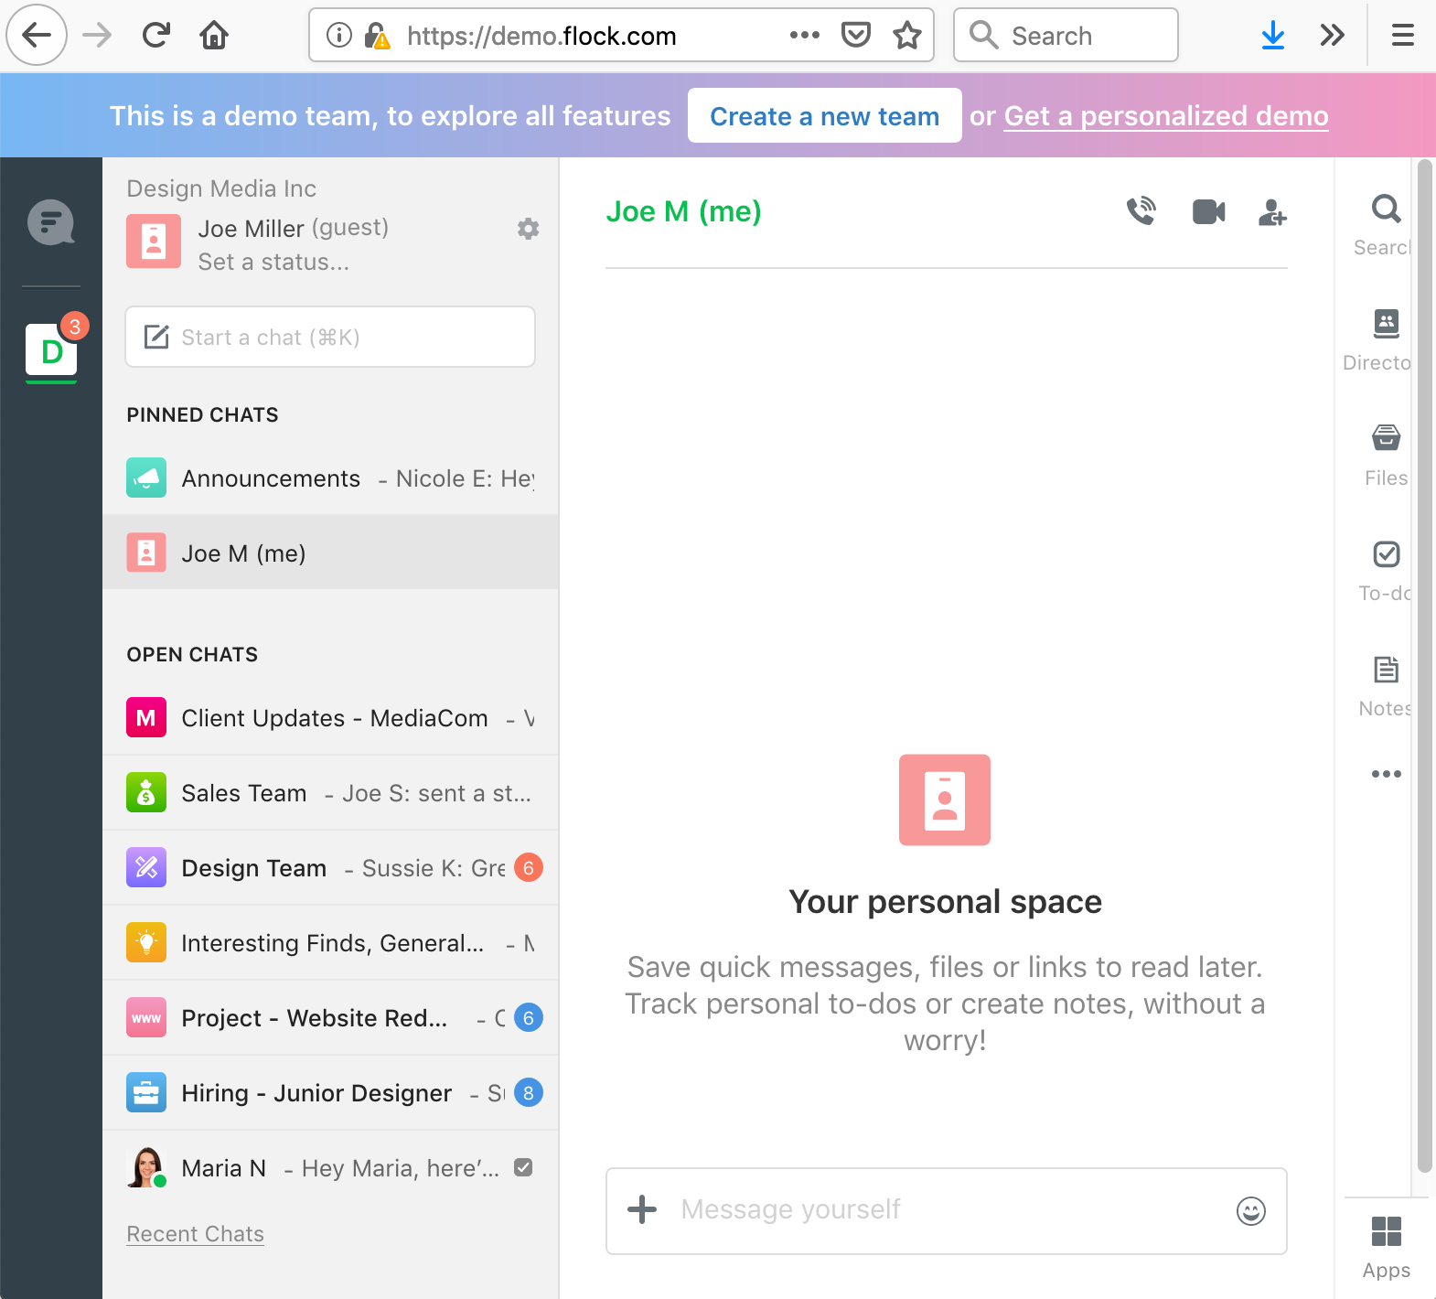Bookmark this page with the star
Image resolution: width=1436 pixels, height=1299 pixels.
(907, 35)
